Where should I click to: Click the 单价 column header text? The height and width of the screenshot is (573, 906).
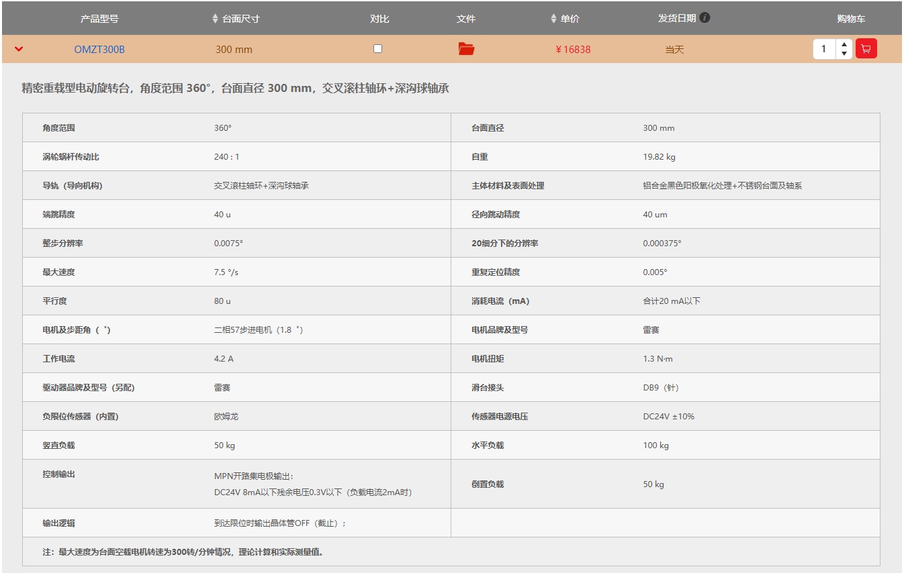570,19
